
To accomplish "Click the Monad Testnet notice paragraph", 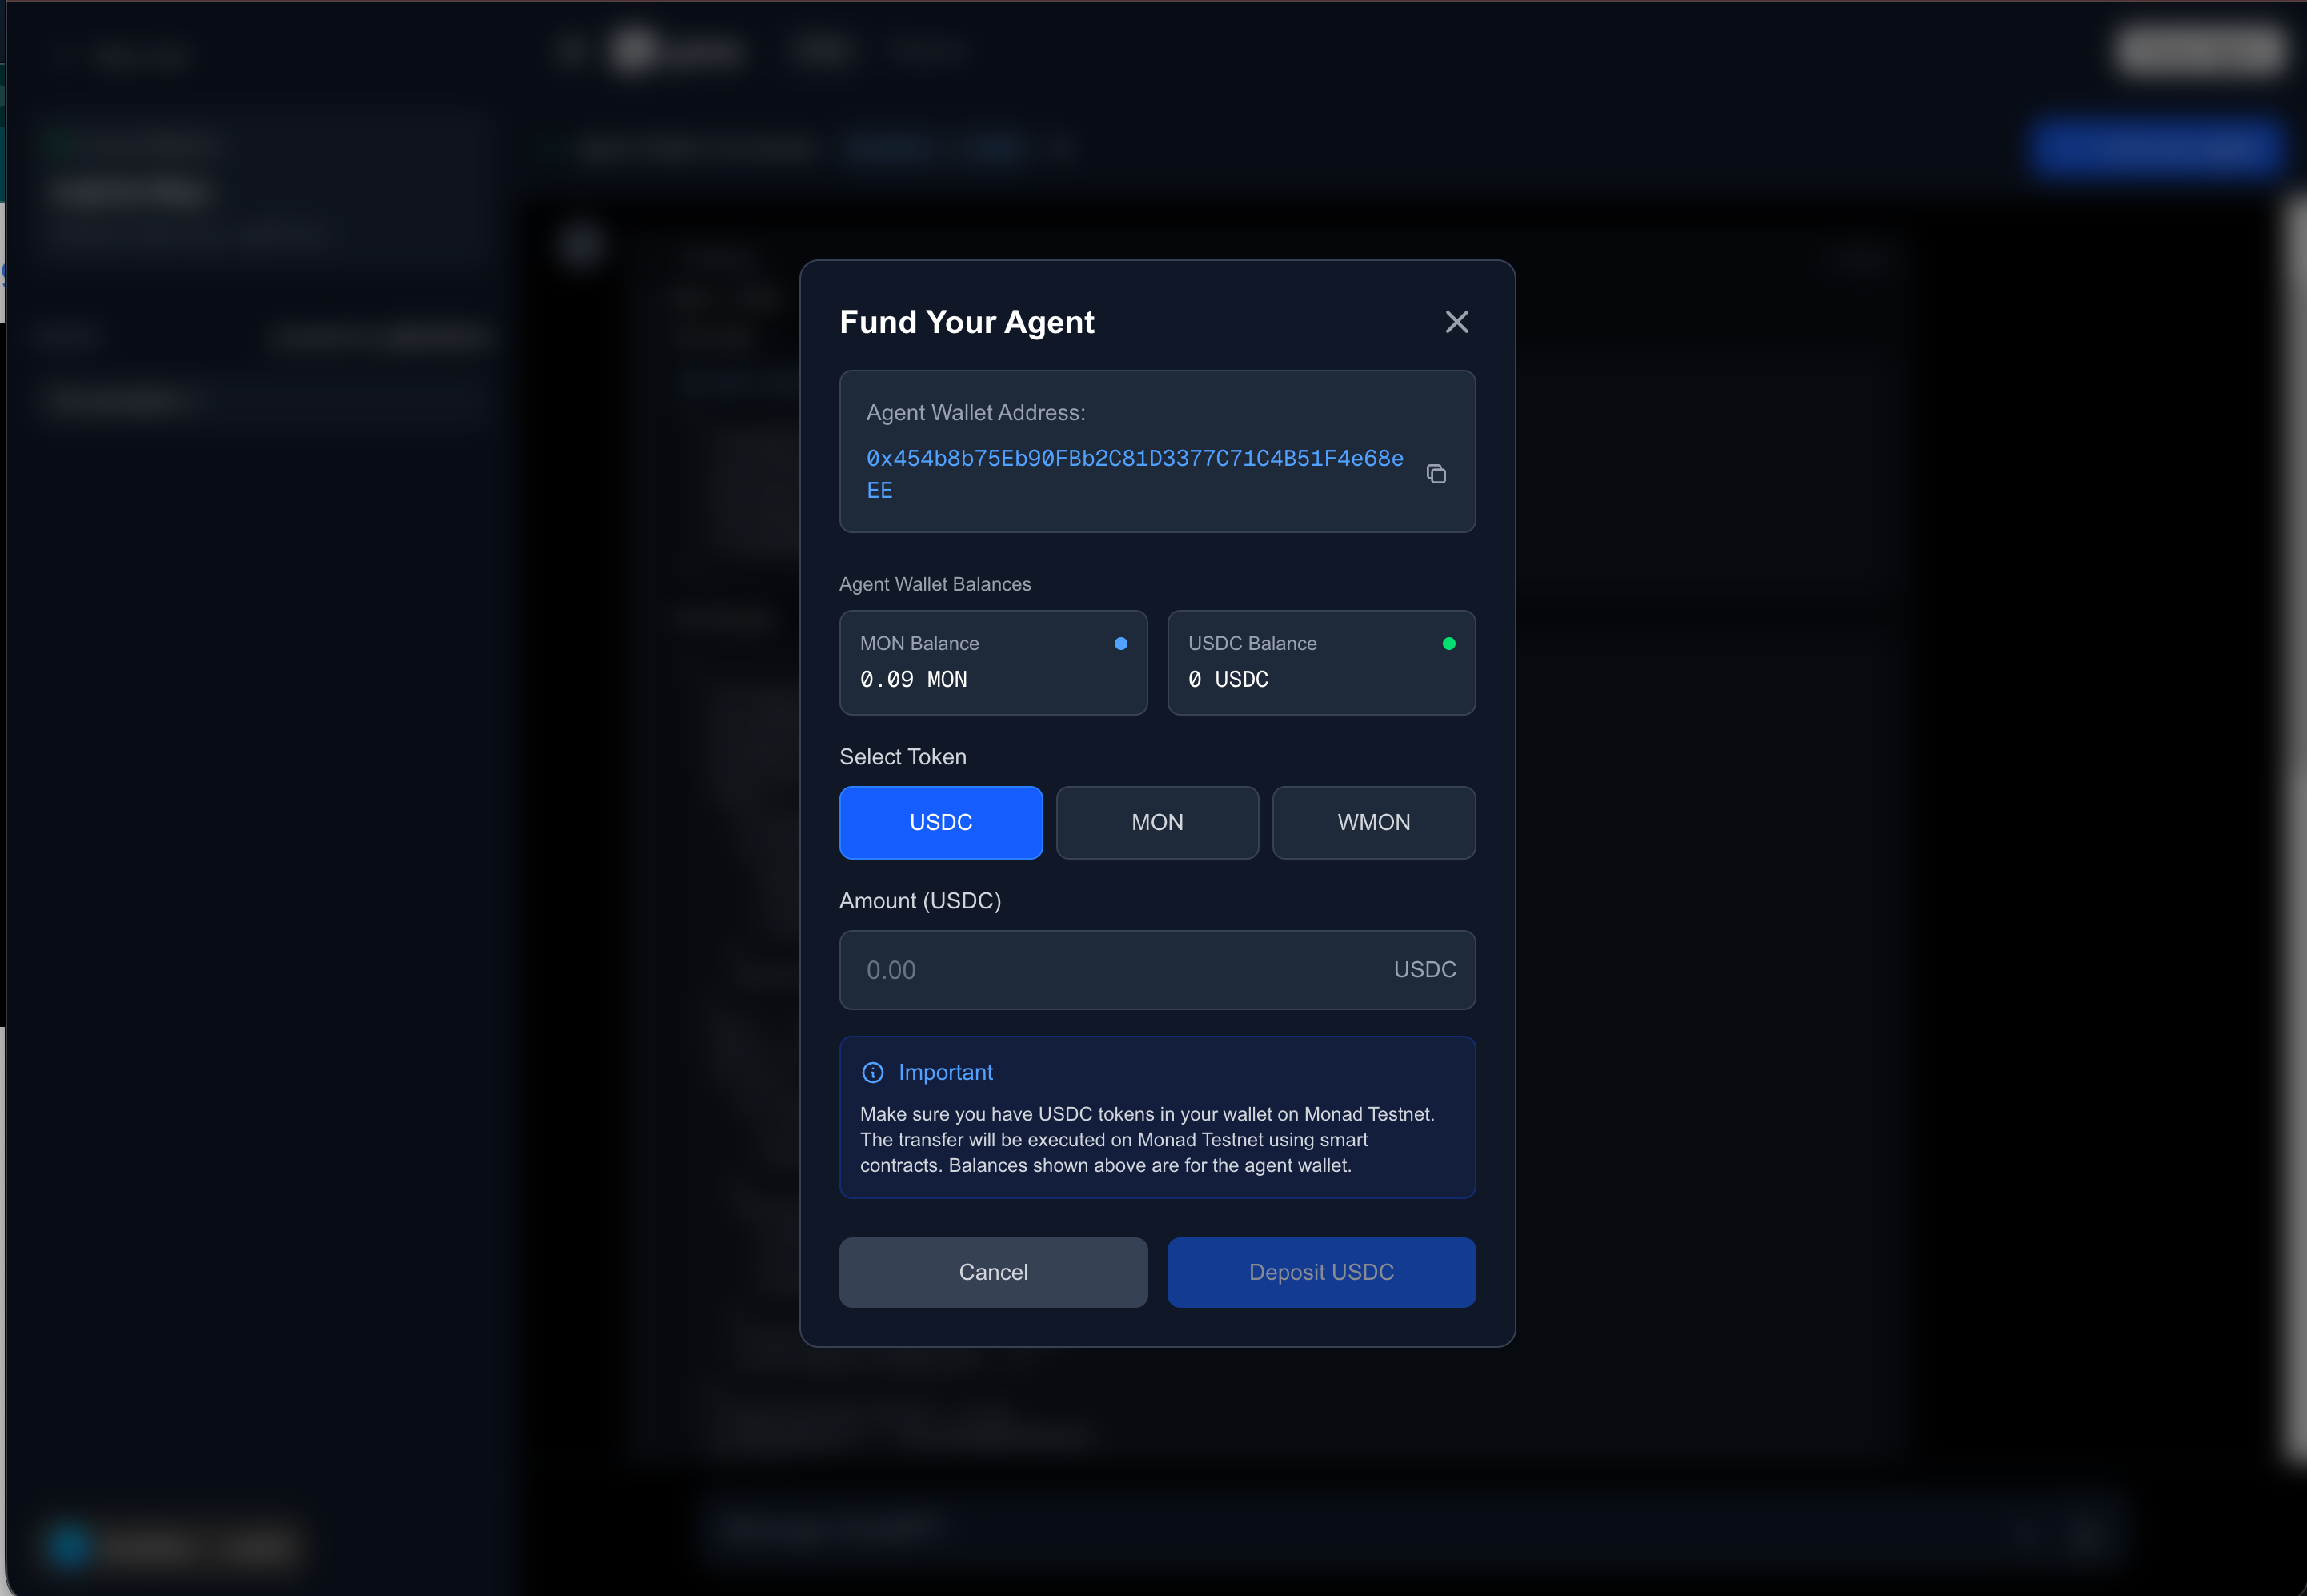I will click(x=1147, y=1140).
